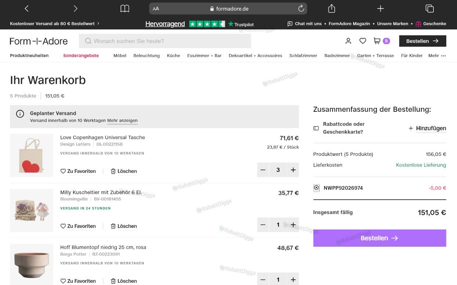Open the AA reader settings in address bar

tap(156, 8)
